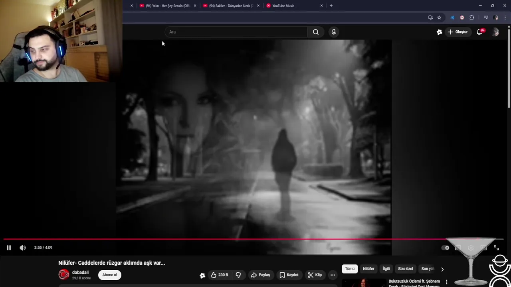Viewport: 511px width, 287px height.
Task: Click the red video progress bar
Action: (x=254, y=239)
